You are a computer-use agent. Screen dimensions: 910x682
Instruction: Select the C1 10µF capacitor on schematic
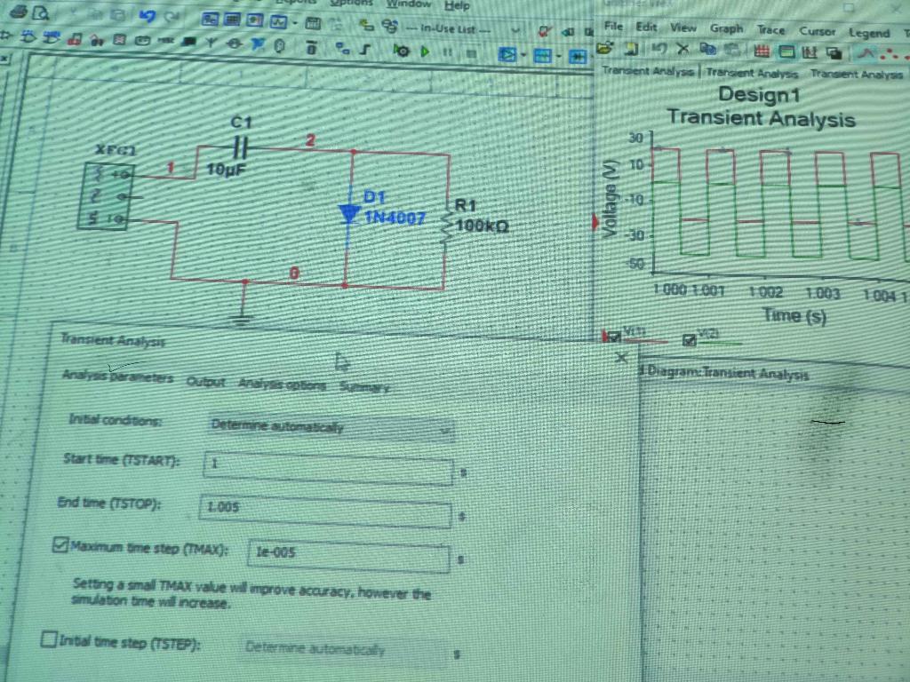coord(240,147)
